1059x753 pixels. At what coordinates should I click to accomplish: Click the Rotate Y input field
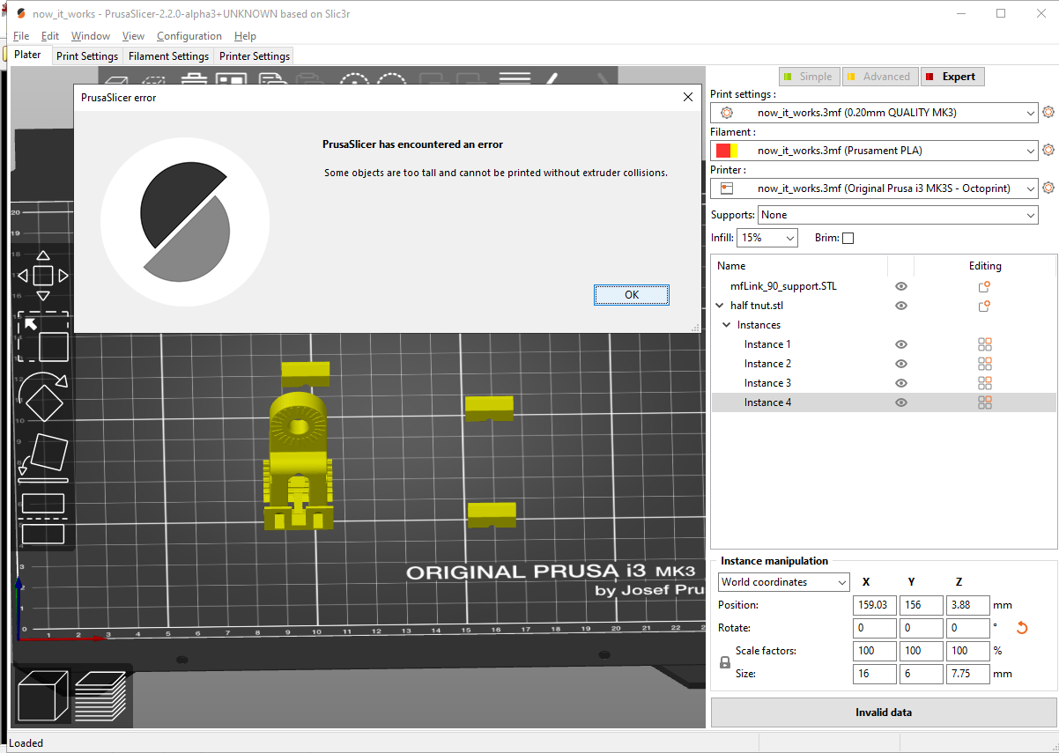[x=922, y=628]
